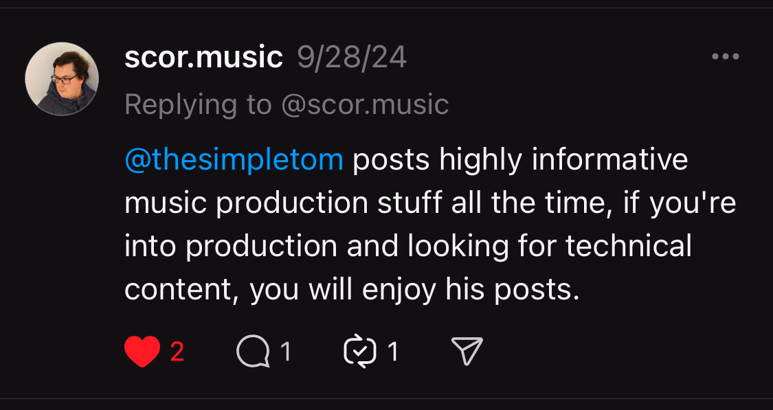Click the scor.music author name
This screenshot has height=410, width=773.
[203, 58]
